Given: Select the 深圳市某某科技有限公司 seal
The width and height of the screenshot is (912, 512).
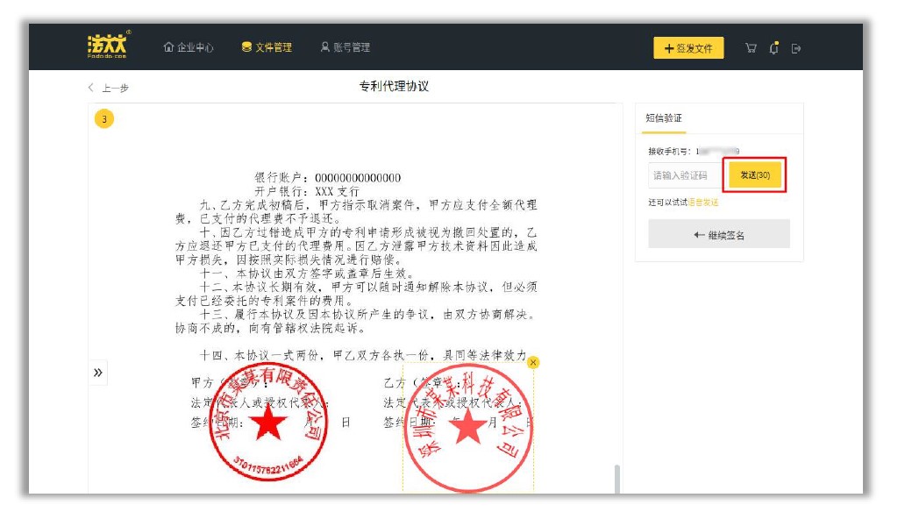Looking at the screenshot, I should [467, 427].
